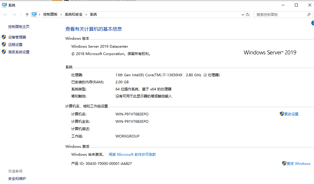
Task: Click shield icon beside 激活 Windows
Action: [x=284, y=163]
